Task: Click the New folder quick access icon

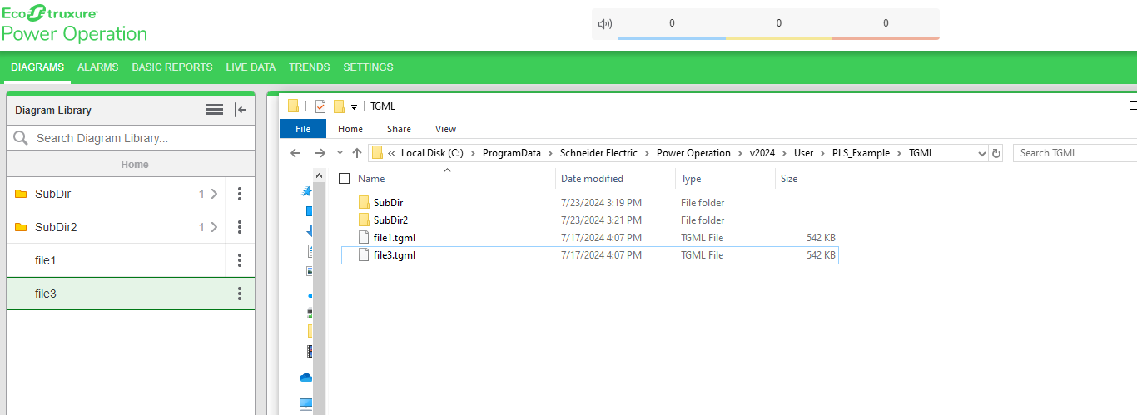Action: tap(339, 106)
